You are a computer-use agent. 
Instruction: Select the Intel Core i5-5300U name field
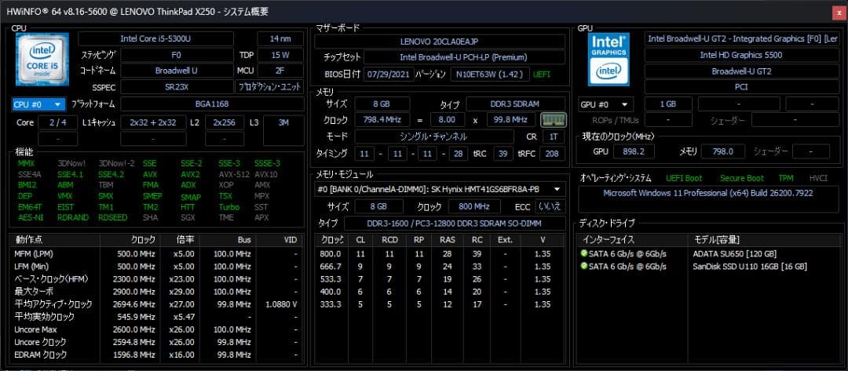tap(155, 39)
